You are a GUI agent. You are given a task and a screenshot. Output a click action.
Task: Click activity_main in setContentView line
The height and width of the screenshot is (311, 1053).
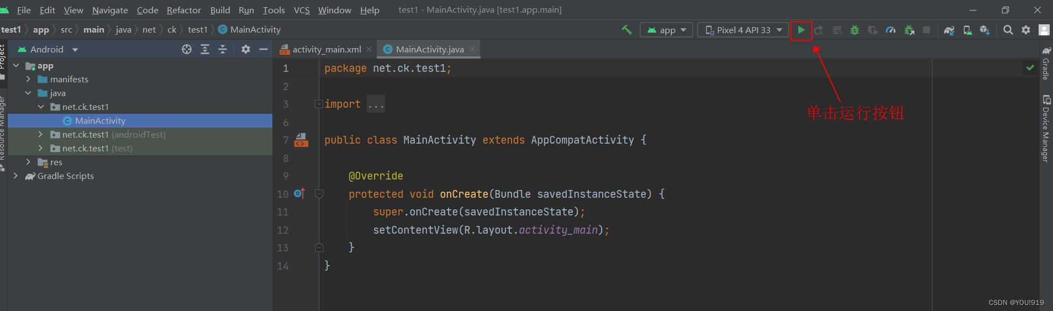click(558, 230)
